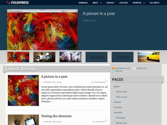The image size is (167, 125).
Task: Open the 'Testing the elements' article title
Action: pos(56,116)
